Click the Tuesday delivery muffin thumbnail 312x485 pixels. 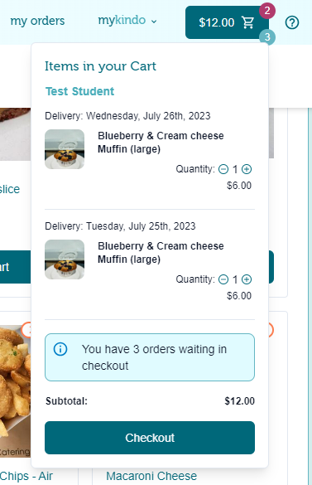[x=65, y=259]
